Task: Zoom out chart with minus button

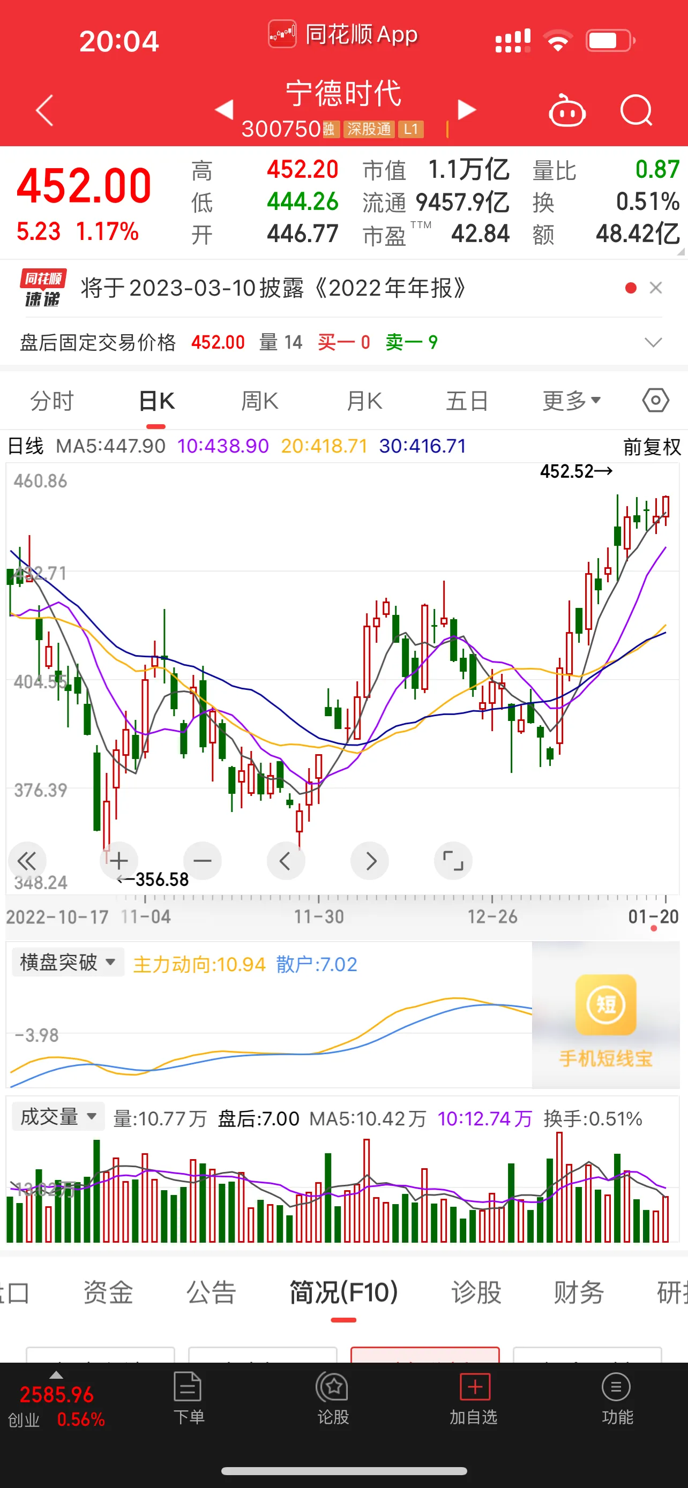Action: (202, 861)
